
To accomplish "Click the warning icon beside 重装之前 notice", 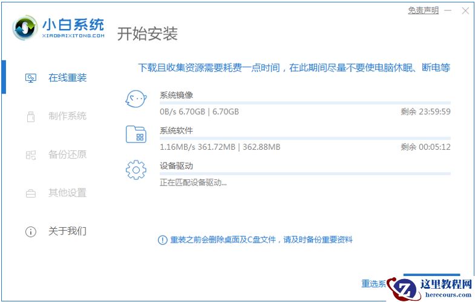I will tap(163, 240).
